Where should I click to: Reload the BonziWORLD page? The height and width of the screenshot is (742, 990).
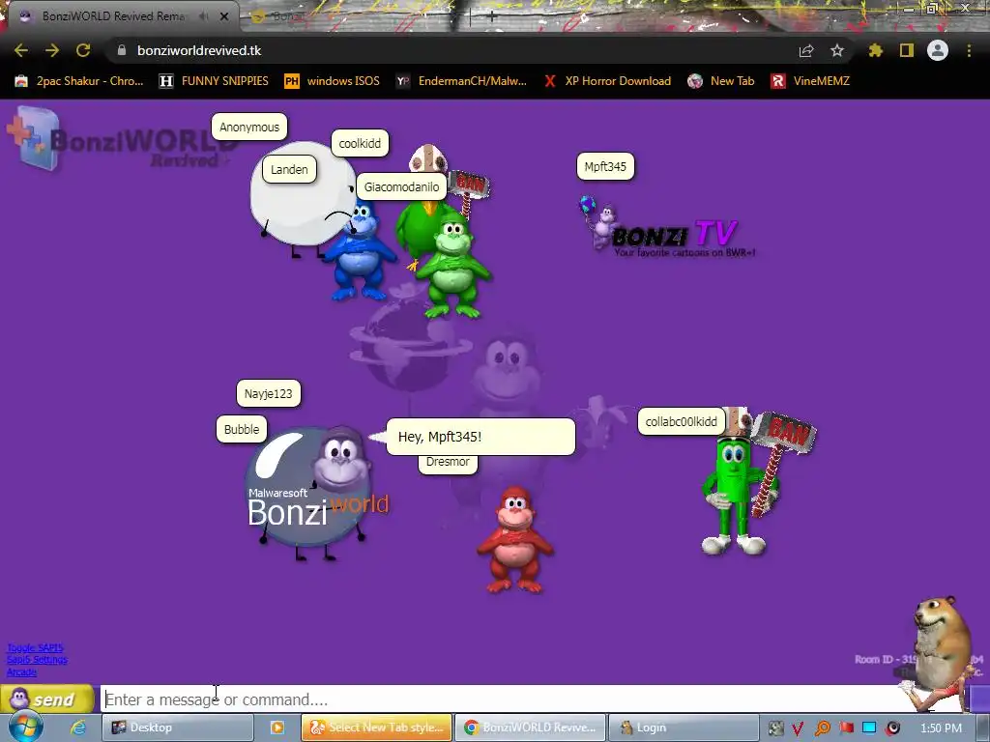pos(83,50)
